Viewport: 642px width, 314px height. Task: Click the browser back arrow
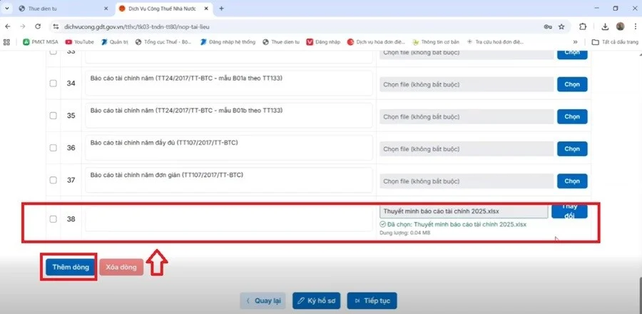[7, 26]
